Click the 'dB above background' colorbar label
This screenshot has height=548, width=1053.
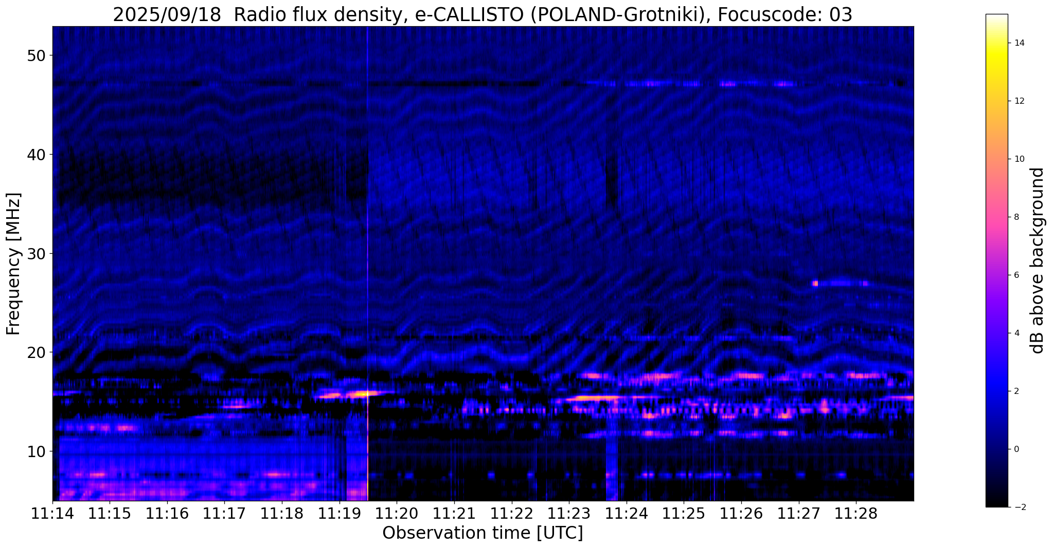pos(1038,260)
